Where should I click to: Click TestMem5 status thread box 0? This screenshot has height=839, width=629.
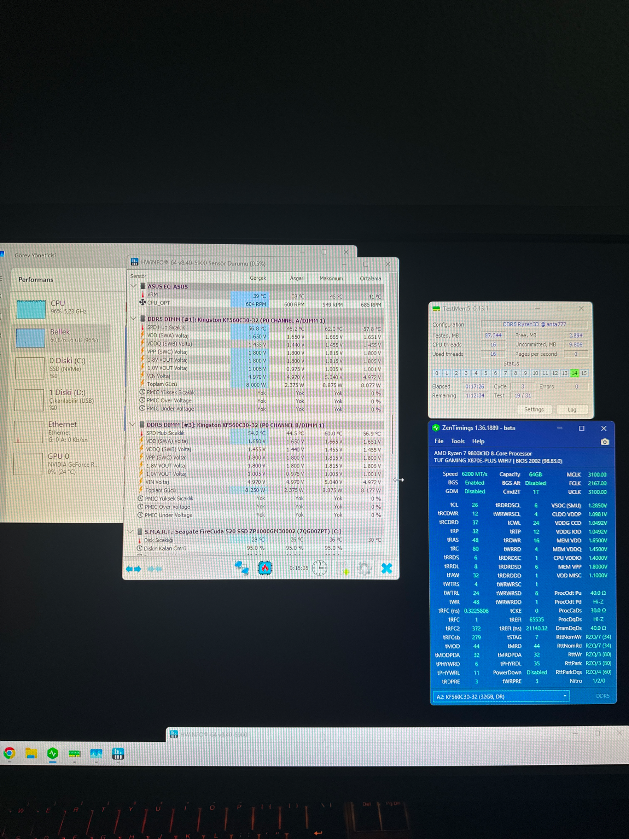(x=436, y=373)
